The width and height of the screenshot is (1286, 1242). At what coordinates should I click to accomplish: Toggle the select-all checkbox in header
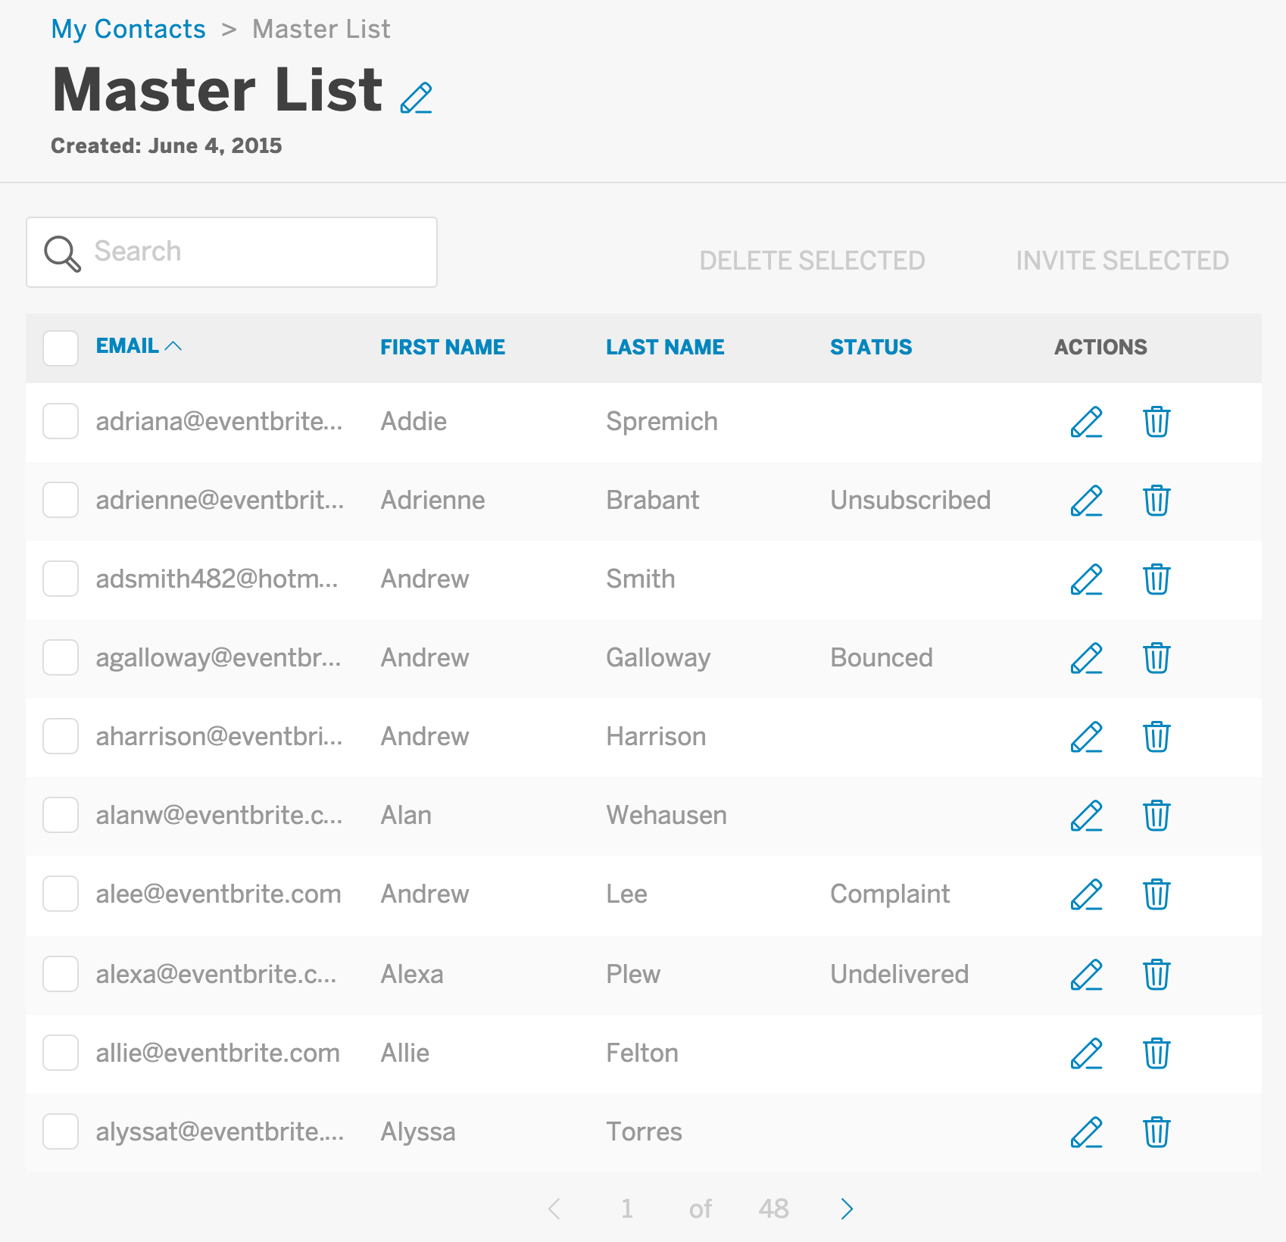point(61,348)
